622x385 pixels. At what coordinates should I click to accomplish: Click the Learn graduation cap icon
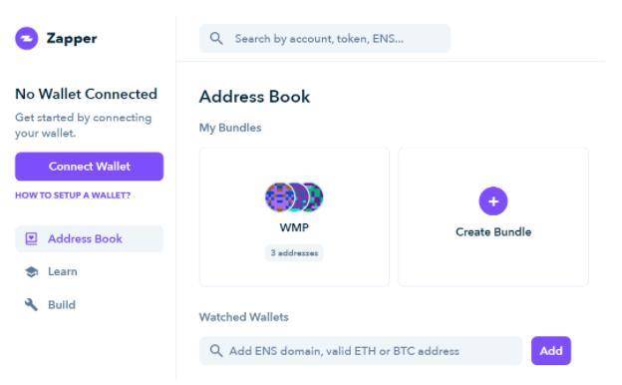point(31,272)
